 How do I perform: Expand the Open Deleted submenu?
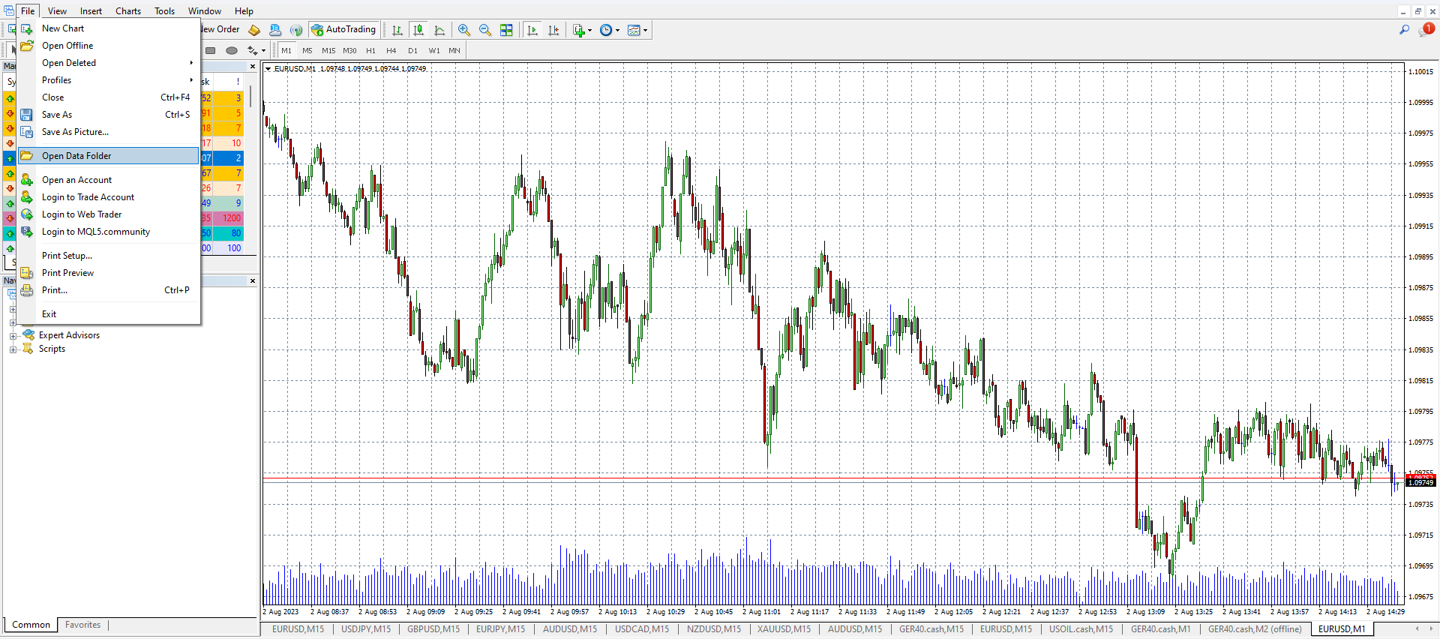(x=109, y=63)
